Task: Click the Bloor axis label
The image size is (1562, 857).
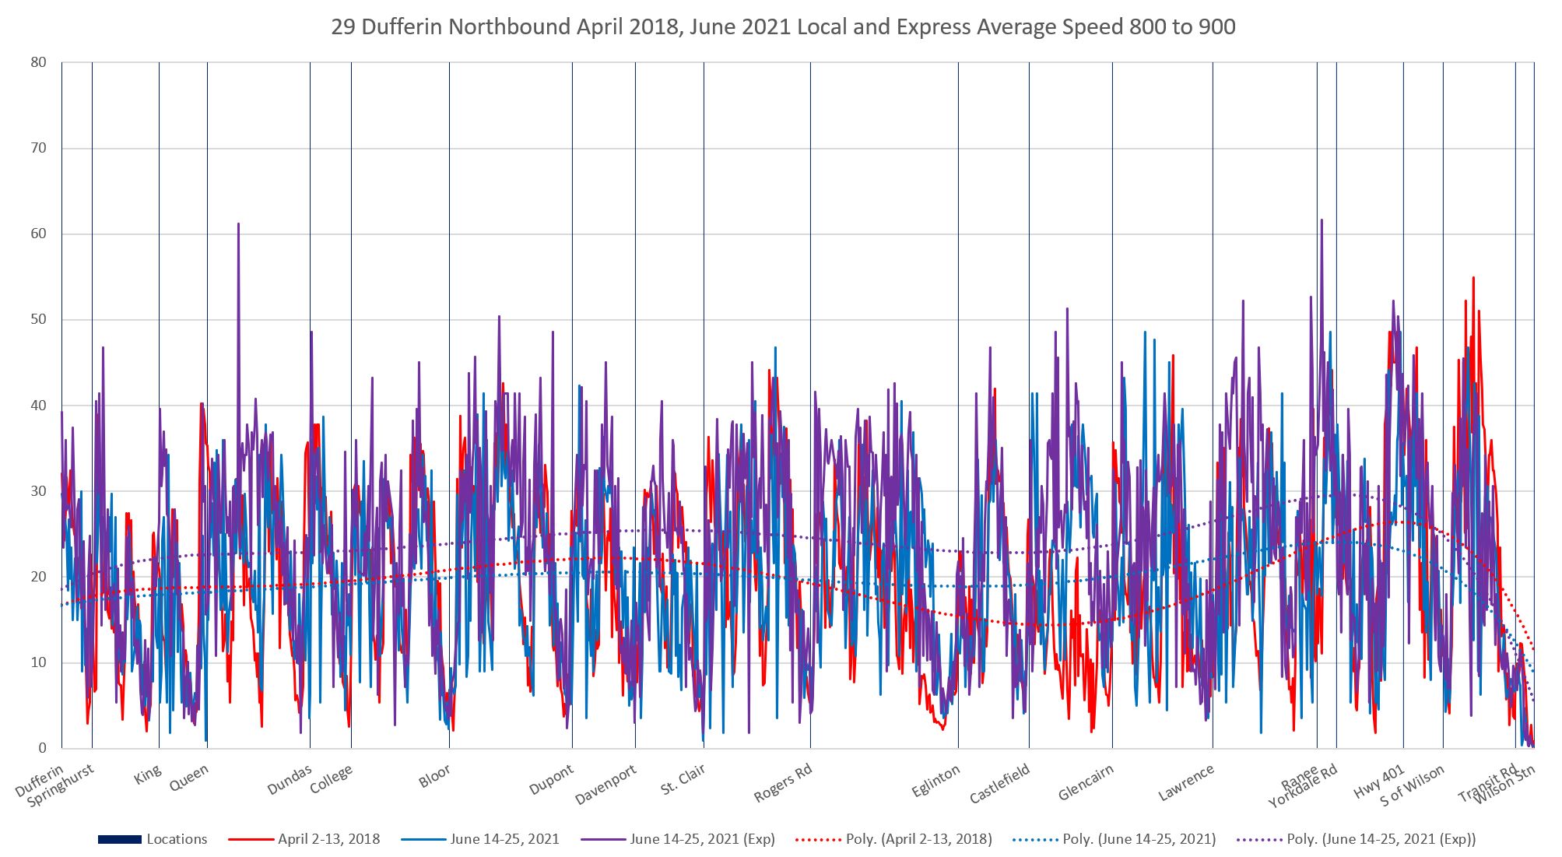Action: coord(434,777)
